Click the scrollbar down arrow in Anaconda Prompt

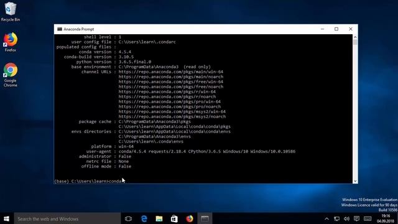pyautogui.click(x=355, y=181)
